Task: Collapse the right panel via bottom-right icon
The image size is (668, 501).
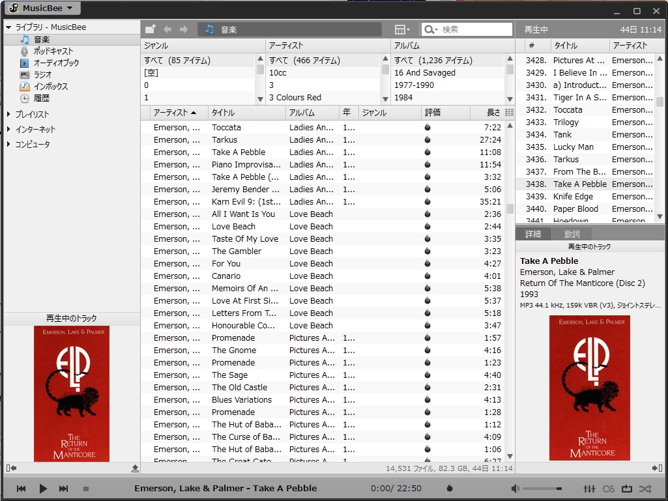Action: 658,468
